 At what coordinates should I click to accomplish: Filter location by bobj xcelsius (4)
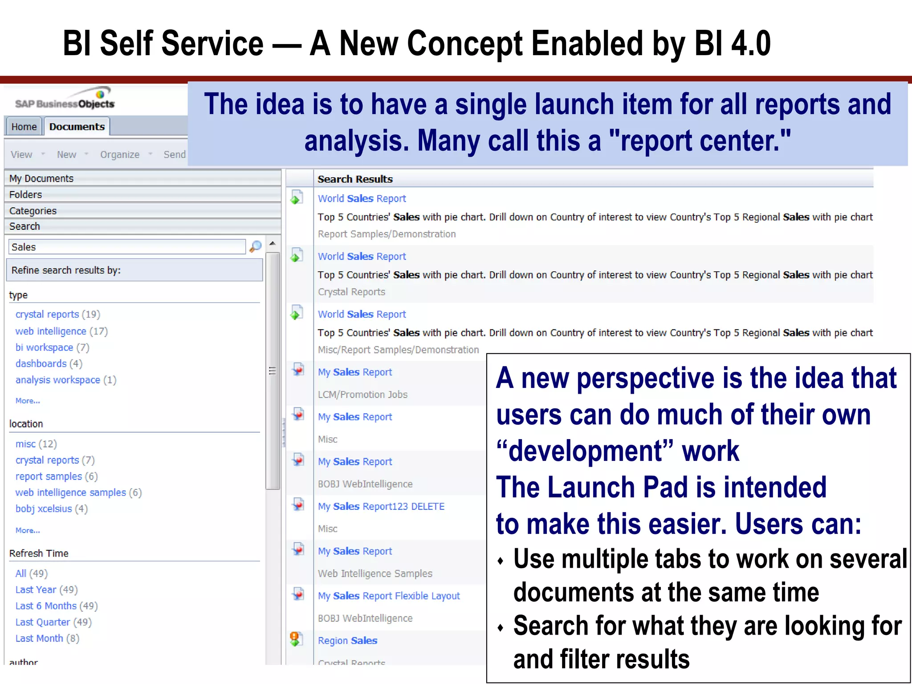pos(52,509)
